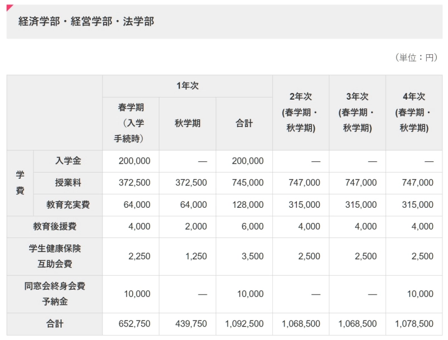Select the 学生健康保険互助会費 row label
The width and height of the screenshot is (448, 340).
54,256
